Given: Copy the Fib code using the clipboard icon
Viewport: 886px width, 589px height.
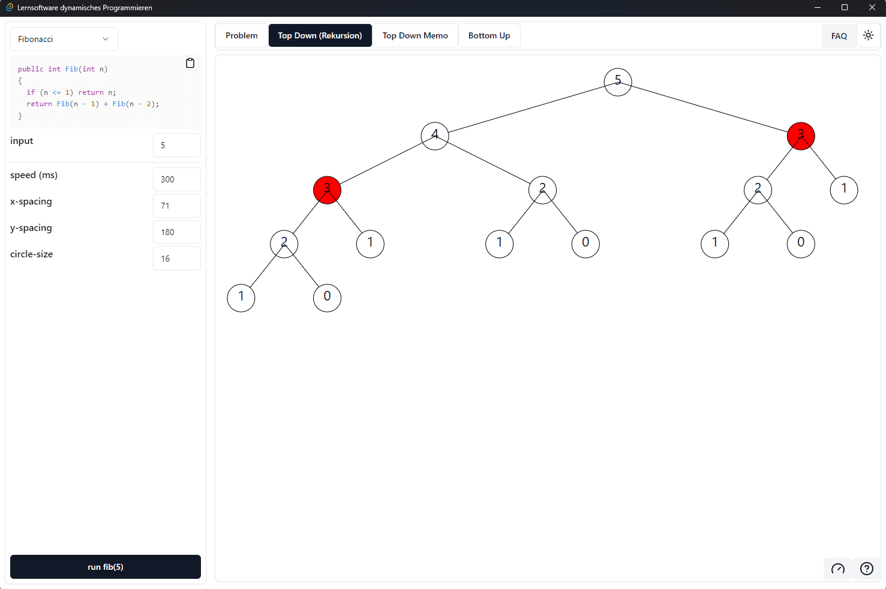Looking at the screenshot, I should coord(190,62).
